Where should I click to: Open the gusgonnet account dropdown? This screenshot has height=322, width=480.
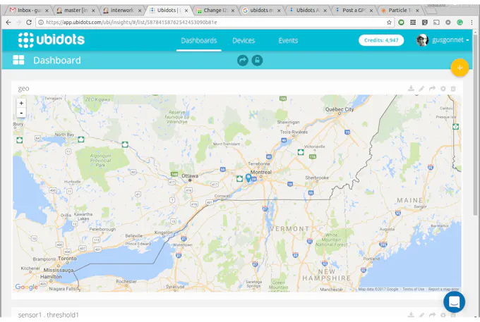450,40
